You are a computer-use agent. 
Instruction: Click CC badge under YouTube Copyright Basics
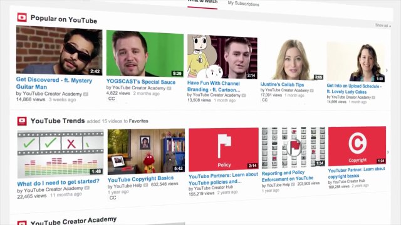tap(113, 197)
